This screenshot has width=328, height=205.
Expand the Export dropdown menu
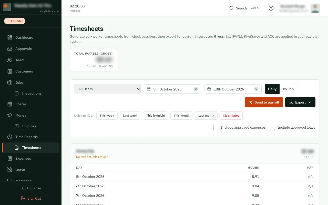[x=300, y=102]
